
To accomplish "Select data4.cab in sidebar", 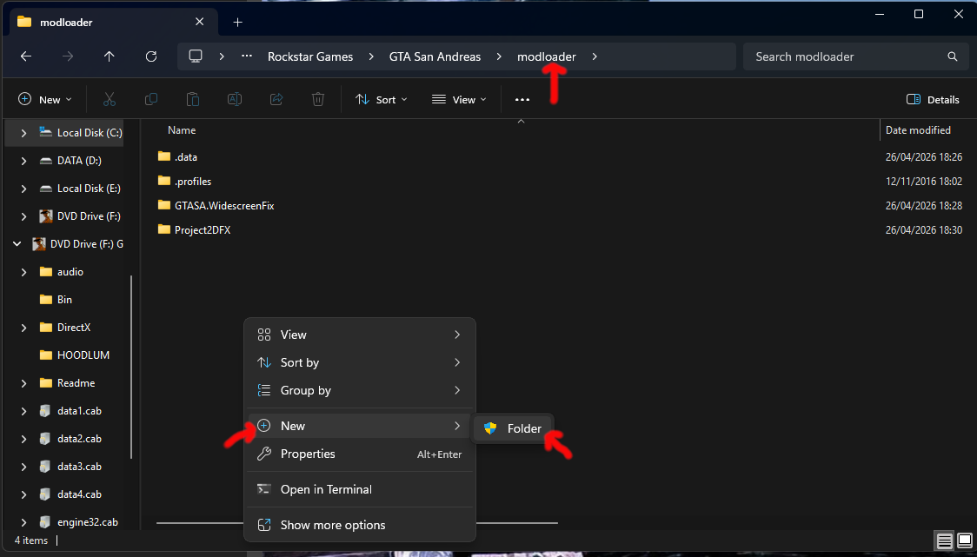I will tap(70, 494).
